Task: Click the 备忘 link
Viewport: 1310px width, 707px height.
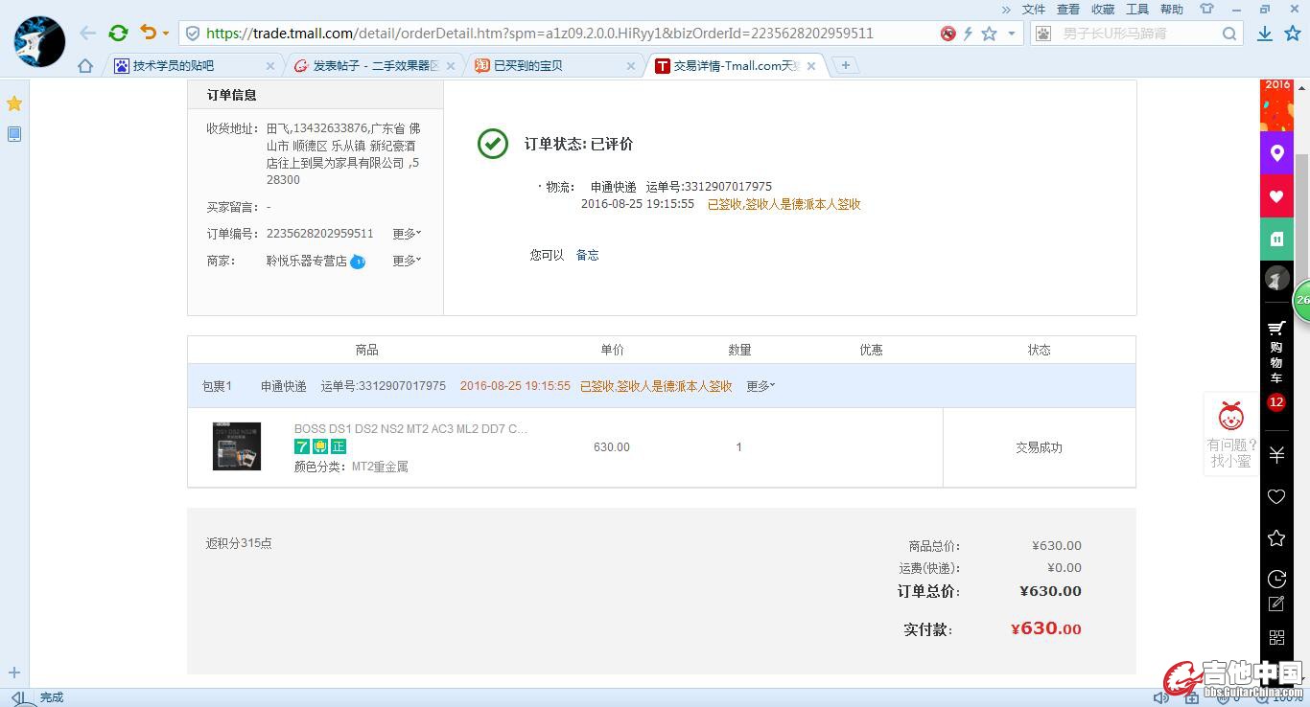Action: (587, 255)
